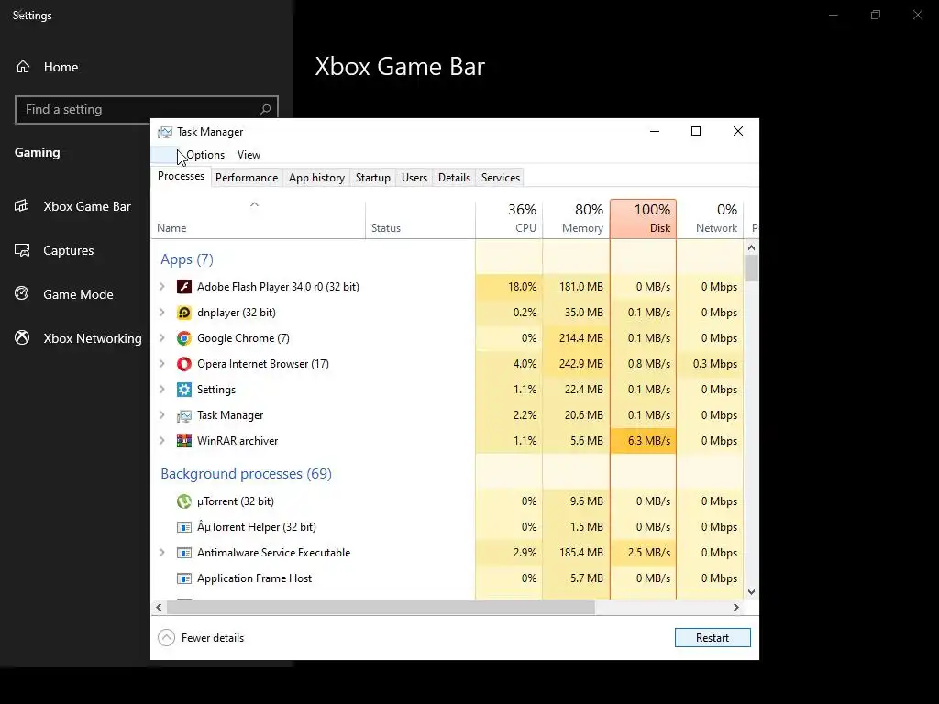This screenshot has width=939, height=704.
Task: Switch to the Services tab
Action: click(501, 178)
